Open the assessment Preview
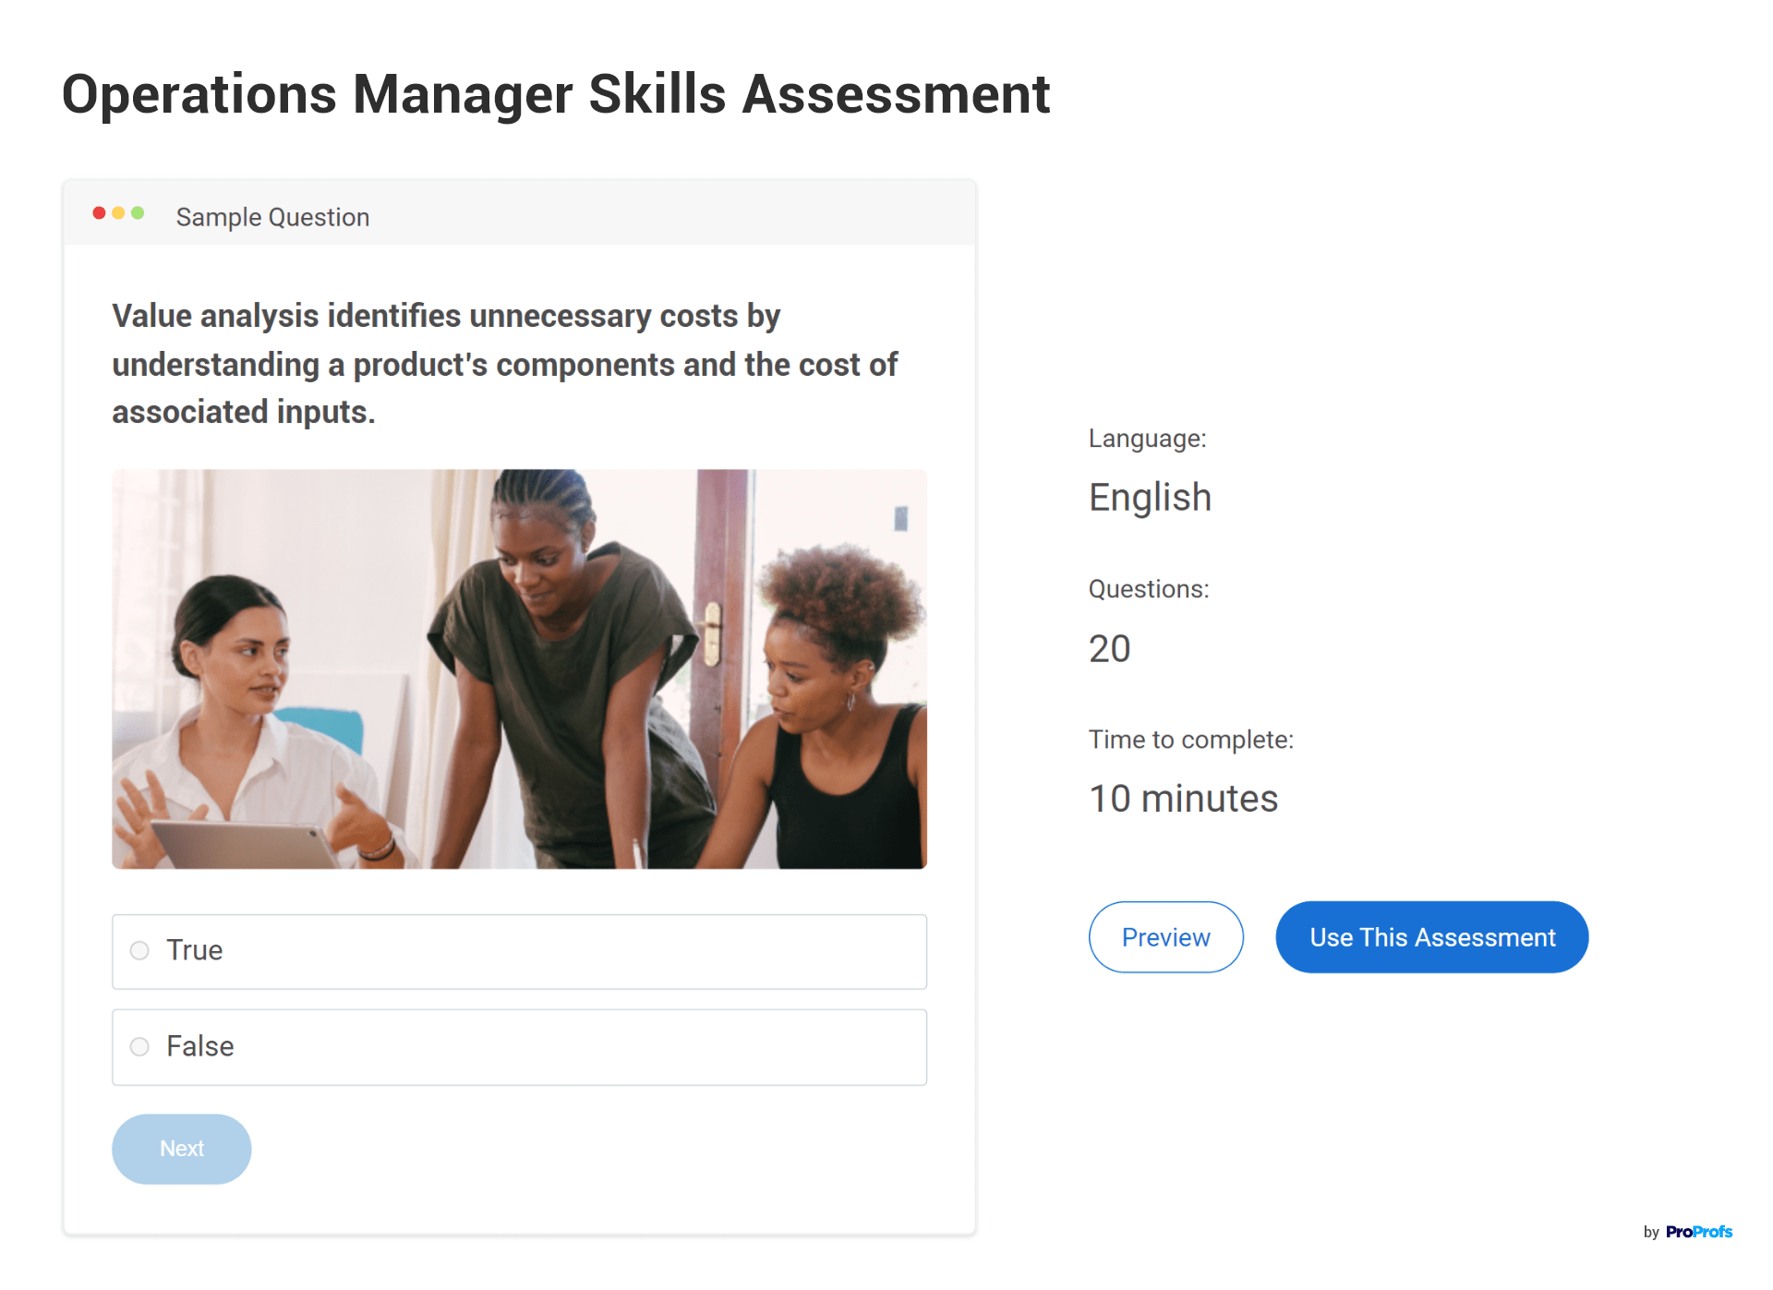Viewport: 1773px width, 1290px height. click(1165, 937)
